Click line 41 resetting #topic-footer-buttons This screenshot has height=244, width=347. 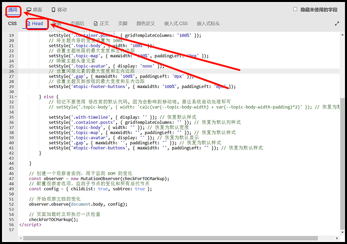tap(156, 148)
